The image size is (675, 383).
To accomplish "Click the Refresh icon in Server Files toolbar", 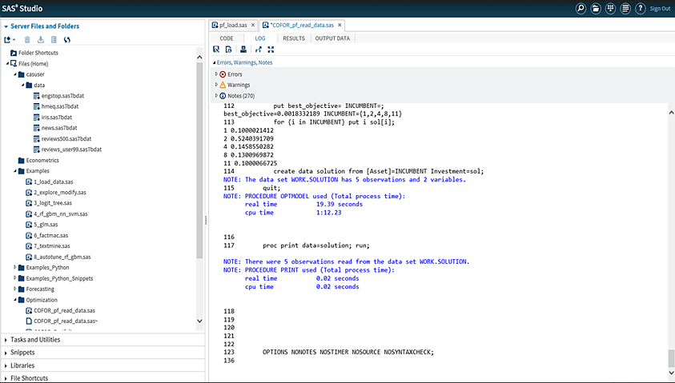I will [67, 39].
